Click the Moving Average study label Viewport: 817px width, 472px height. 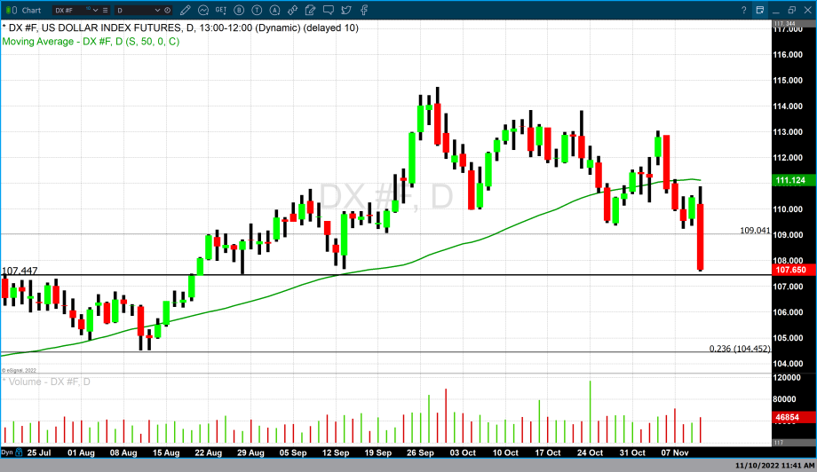point(90,42)
